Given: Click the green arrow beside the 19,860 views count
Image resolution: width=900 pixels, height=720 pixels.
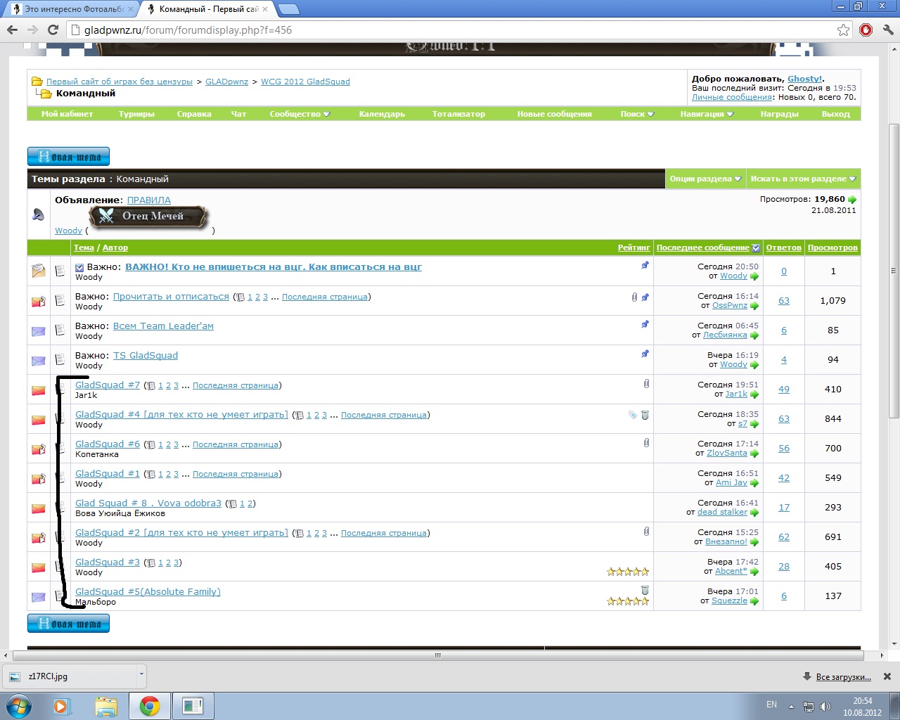Looking at the screenshot, I should 852,200.
